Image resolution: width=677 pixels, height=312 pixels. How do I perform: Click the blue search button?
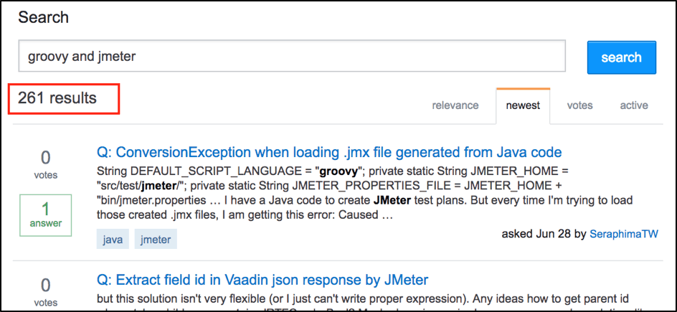621,57
